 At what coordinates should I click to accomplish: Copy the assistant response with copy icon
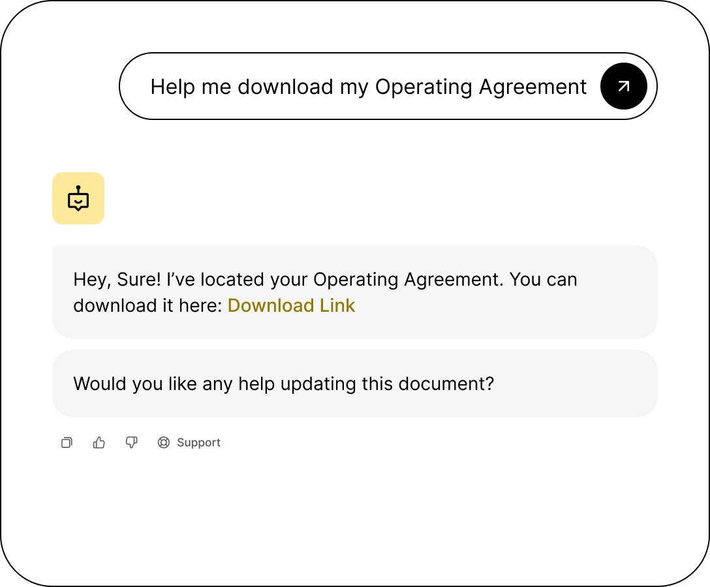(x=67, y=443)
